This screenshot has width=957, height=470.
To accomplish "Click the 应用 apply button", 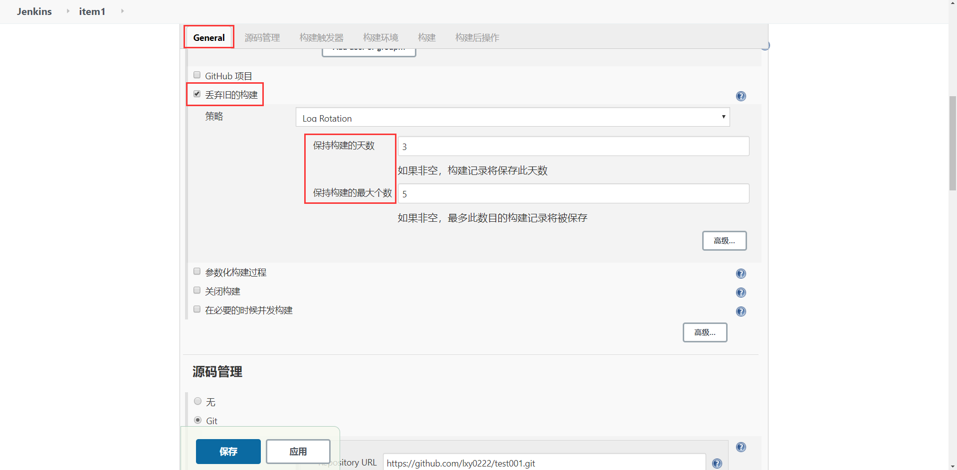I will (x=298, y=452).
